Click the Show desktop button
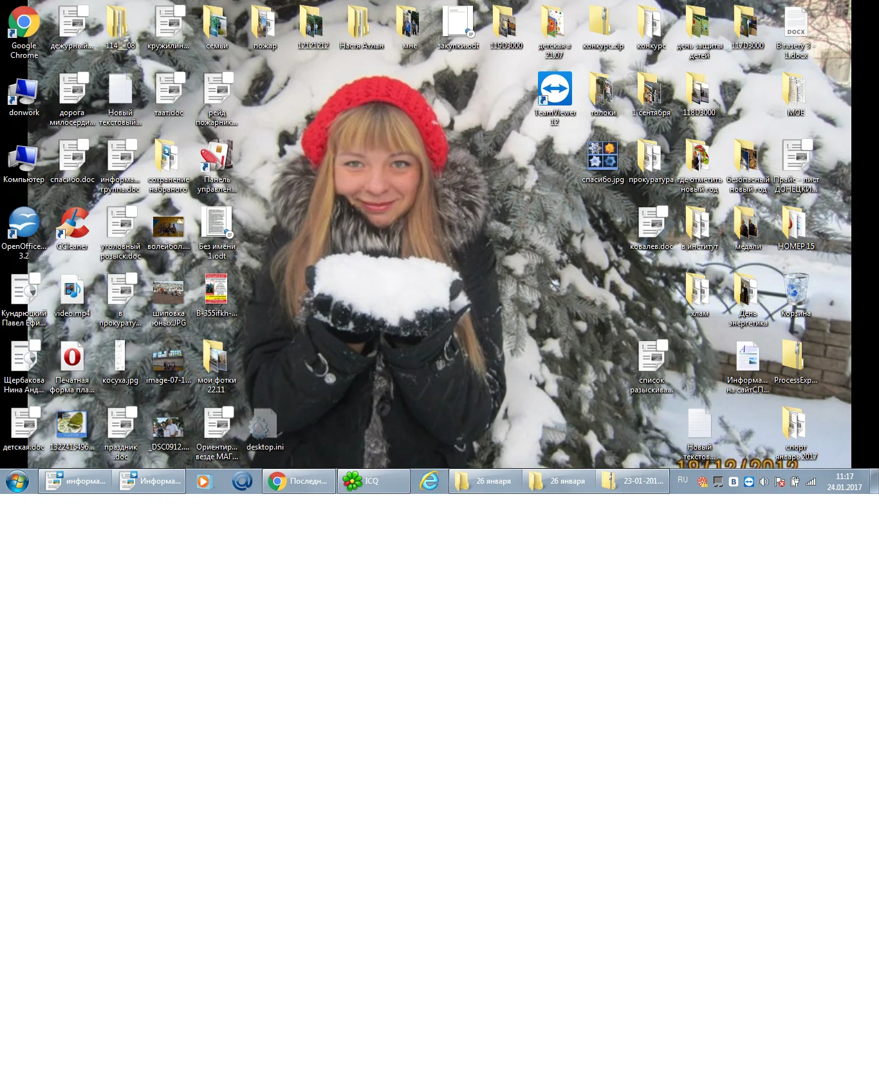 (x=874, y=481)
